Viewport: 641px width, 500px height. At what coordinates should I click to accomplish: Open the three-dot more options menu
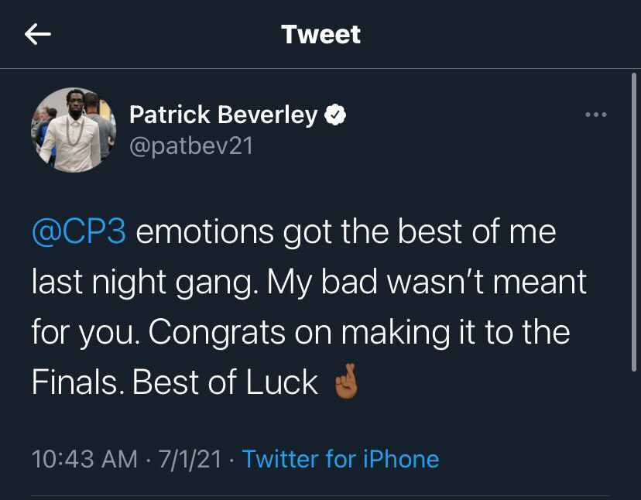click(595, 115)
